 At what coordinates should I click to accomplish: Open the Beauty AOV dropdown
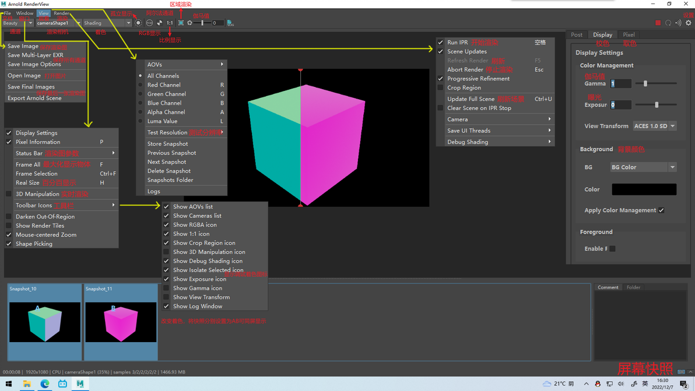coord(17,23)
